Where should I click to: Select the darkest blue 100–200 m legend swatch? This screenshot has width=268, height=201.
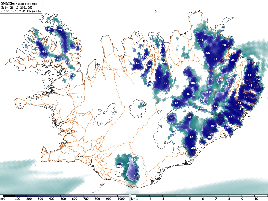pyautogui.click(x=21, y=196)
